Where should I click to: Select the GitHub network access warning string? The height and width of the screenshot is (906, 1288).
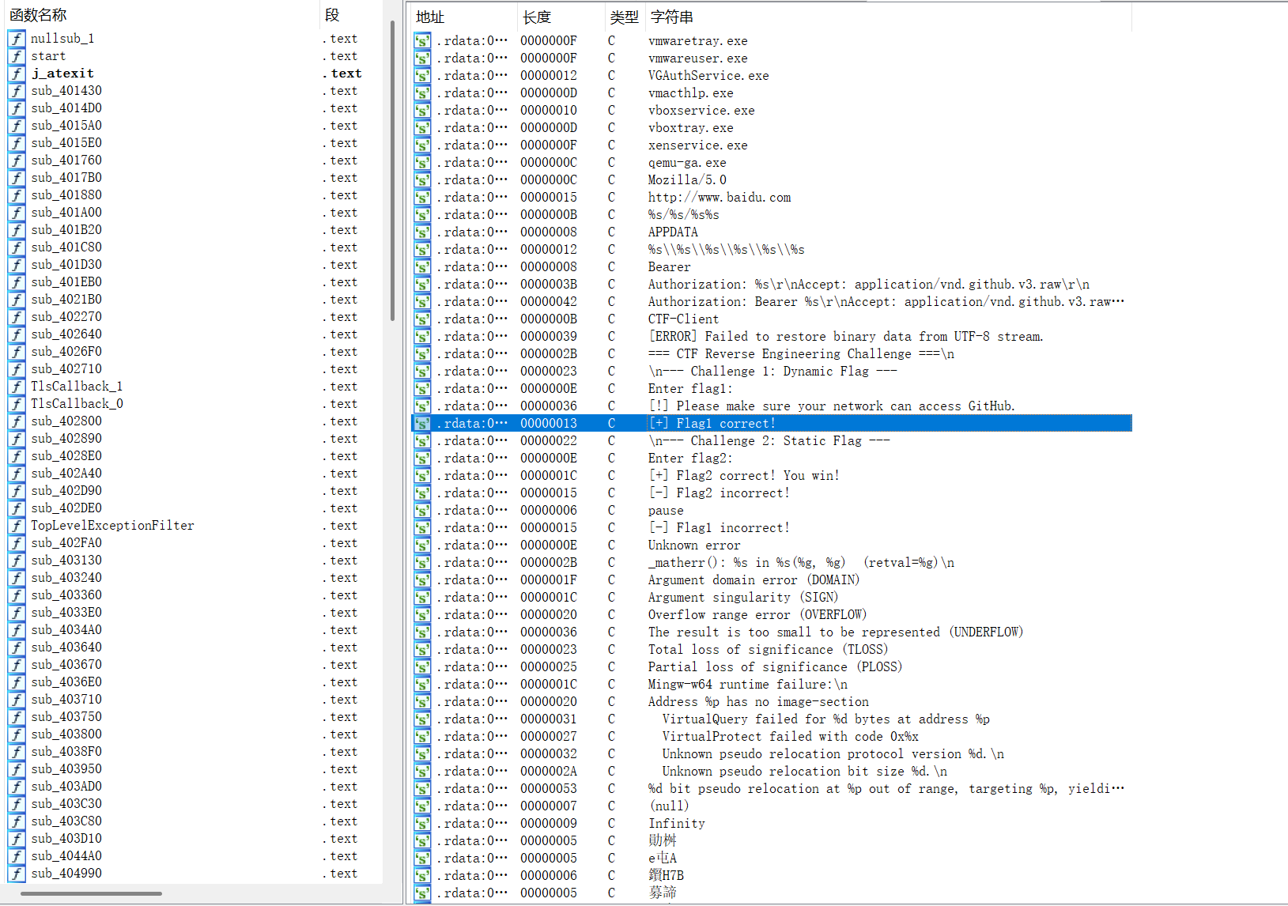pos(832,406)
